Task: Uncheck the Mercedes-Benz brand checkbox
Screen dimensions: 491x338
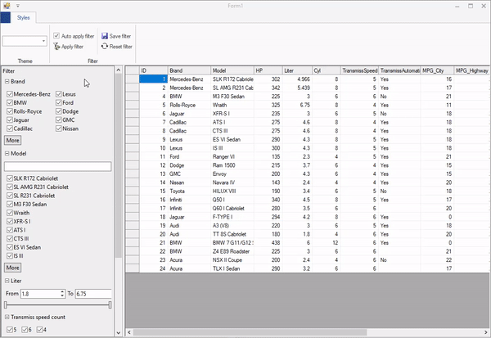Action: (9, 96)
